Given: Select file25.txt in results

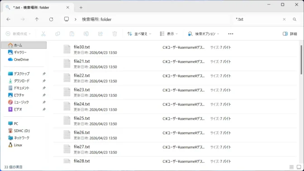Looking at the screenshot, I should tap(175, 121).
